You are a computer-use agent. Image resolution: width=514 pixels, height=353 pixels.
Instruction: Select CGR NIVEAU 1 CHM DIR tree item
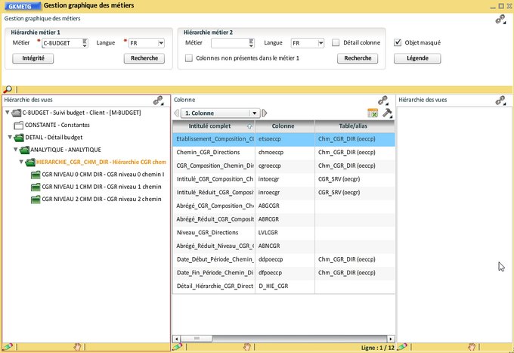click(102, 187)
